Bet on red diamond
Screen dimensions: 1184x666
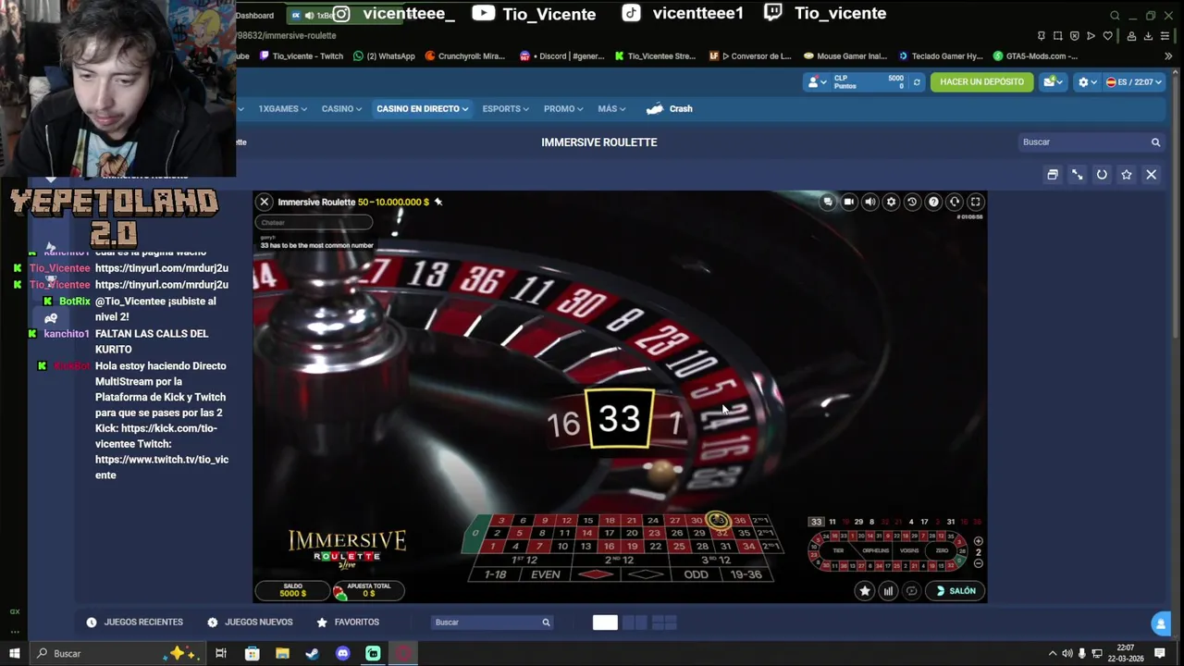[596, 574]
